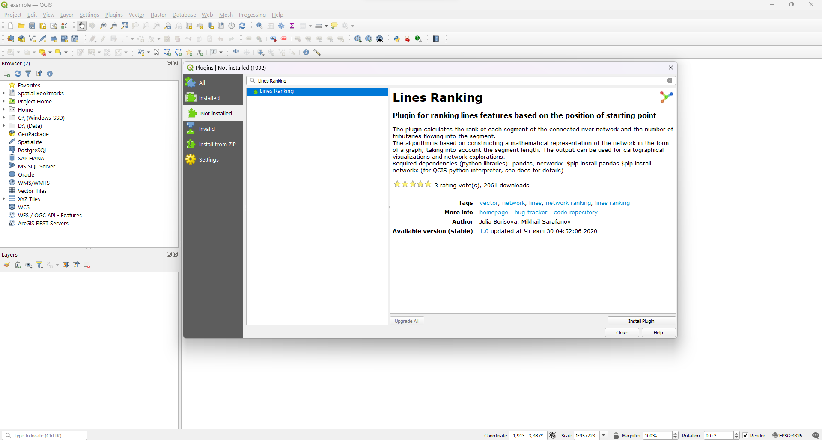Open the Plugins menu
The image size is (822, 440).
tap(114, 15)
